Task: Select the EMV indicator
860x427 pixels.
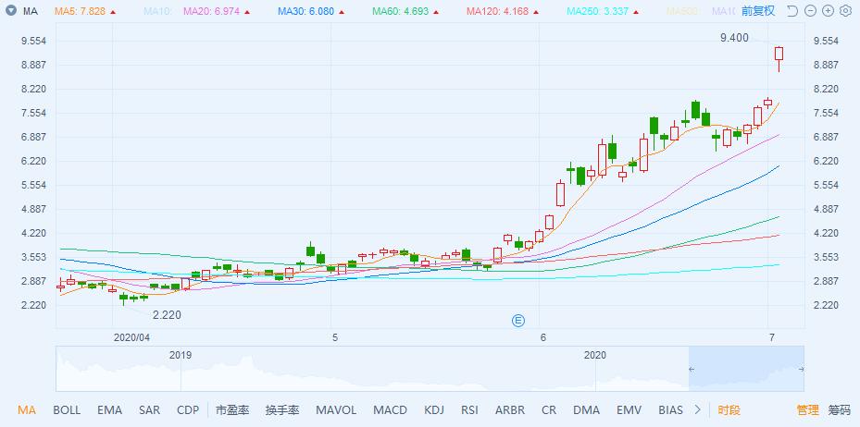Action: tap(629, 410)
